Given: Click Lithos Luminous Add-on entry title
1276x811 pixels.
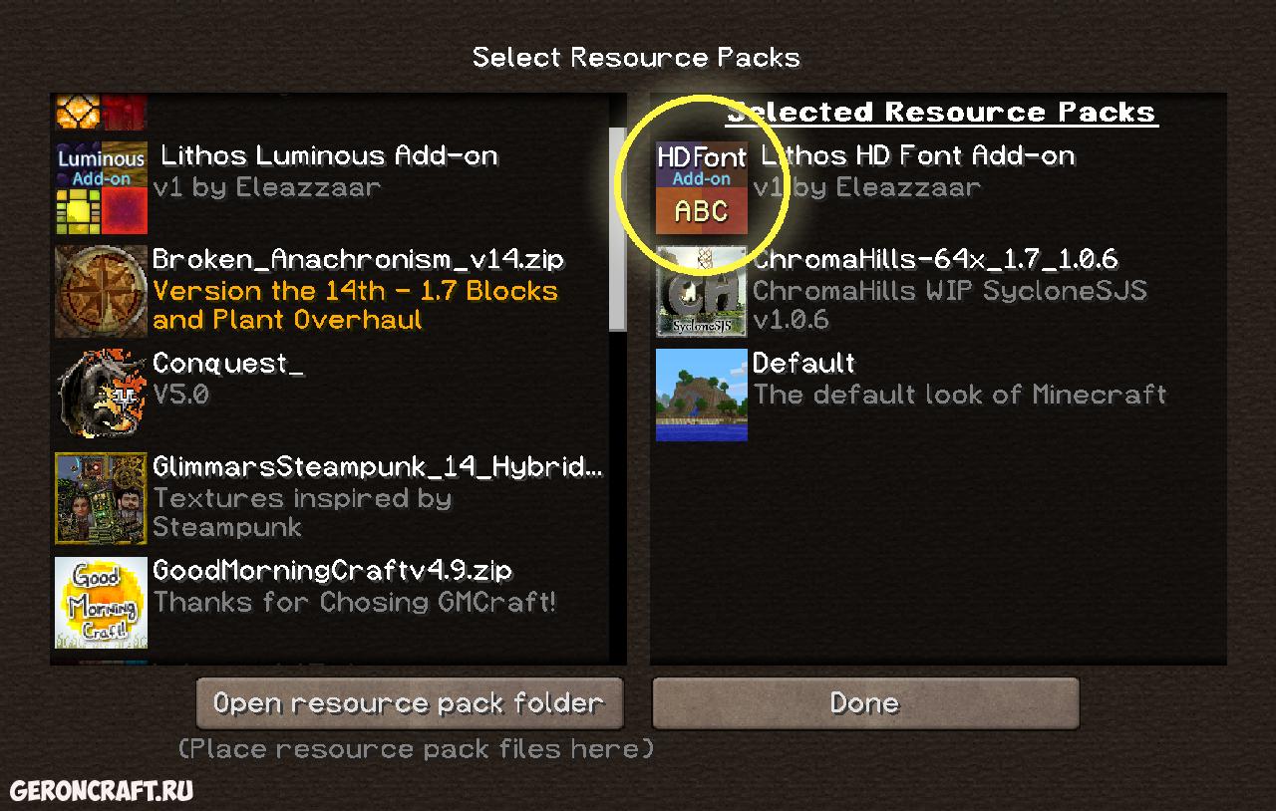Looking at the screenshot, I should pyautogui.click(x=329, y=155).
